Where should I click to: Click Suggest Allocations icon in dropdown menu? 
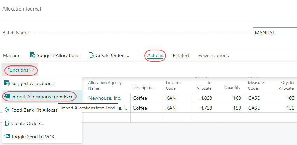(7, 83)
